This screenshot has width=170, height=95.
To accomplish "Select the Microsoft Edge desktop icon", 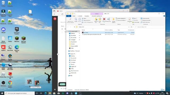I will point(17,49).
